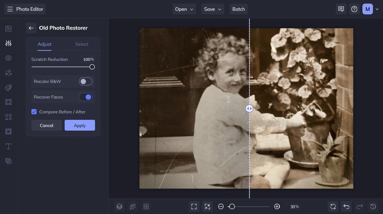Click the Apply button
Screen dimensions: 383x214
pos(80,125)
